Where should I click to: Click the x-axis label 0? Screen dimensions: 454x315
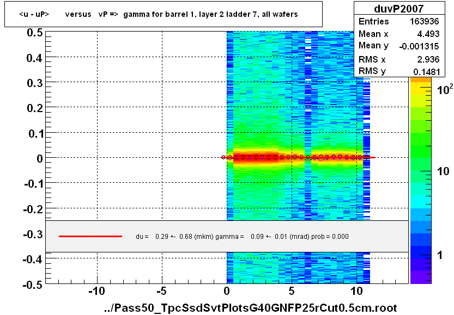(227, 291)
